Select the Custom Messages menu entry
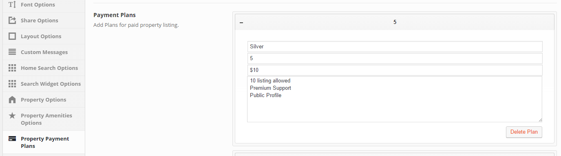Viewport: 561px width, 156px height. tap(44, 52)
